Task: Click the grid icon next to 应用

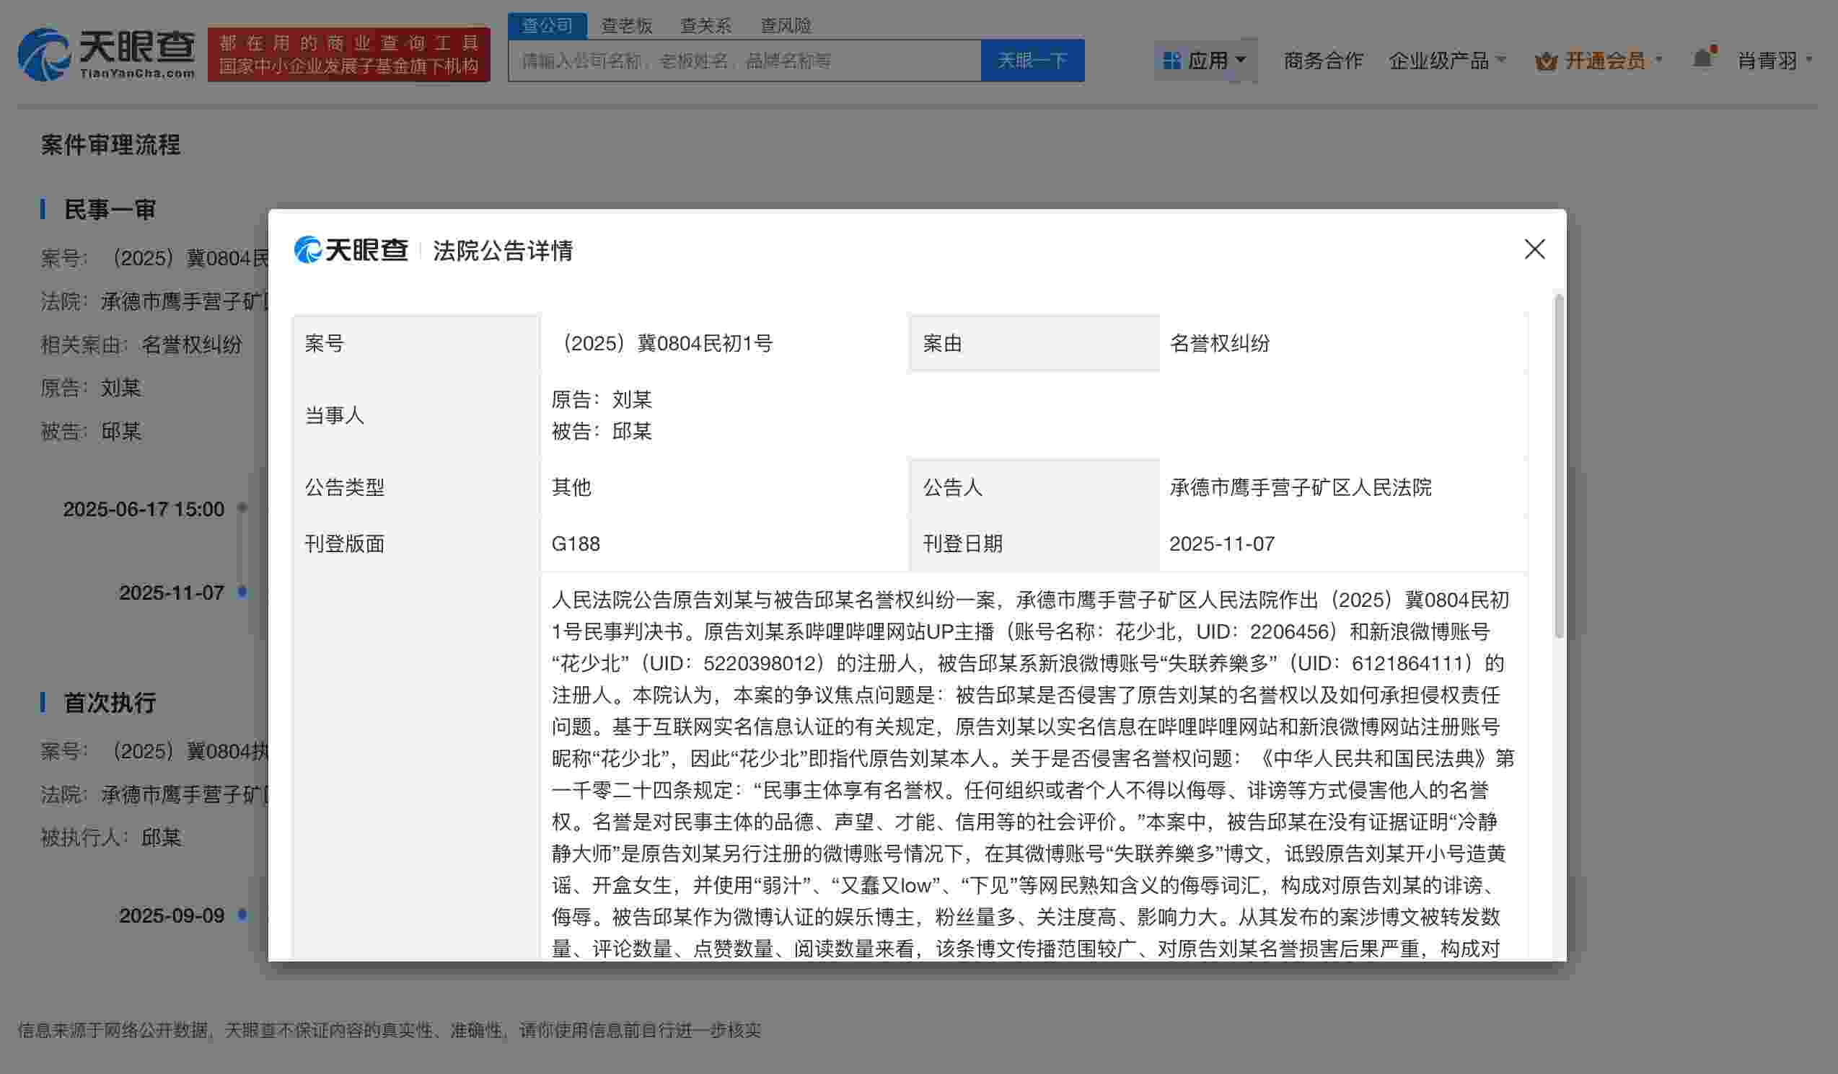Action: point(1171,60)
